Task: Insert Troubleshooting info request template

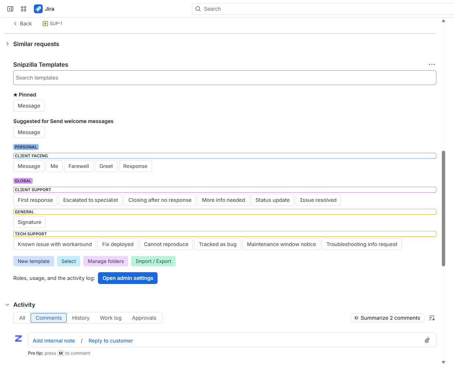Action: click(x=362, y=244)
